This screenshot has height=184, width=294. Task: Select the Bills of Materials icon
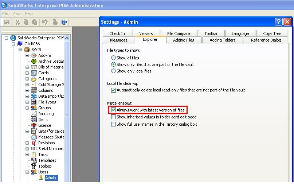[x=34, y=67]
